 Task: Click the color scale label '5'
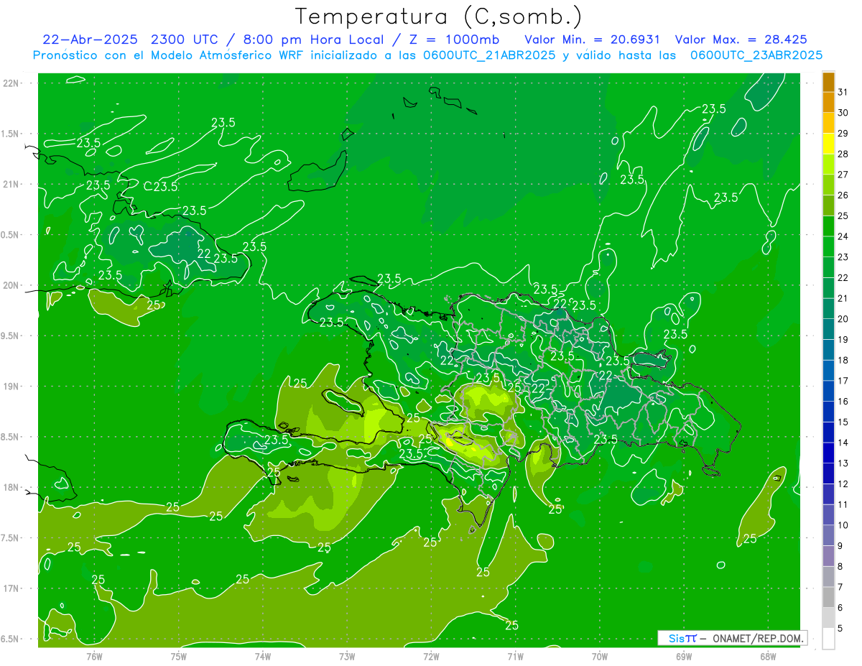(840, 628)
